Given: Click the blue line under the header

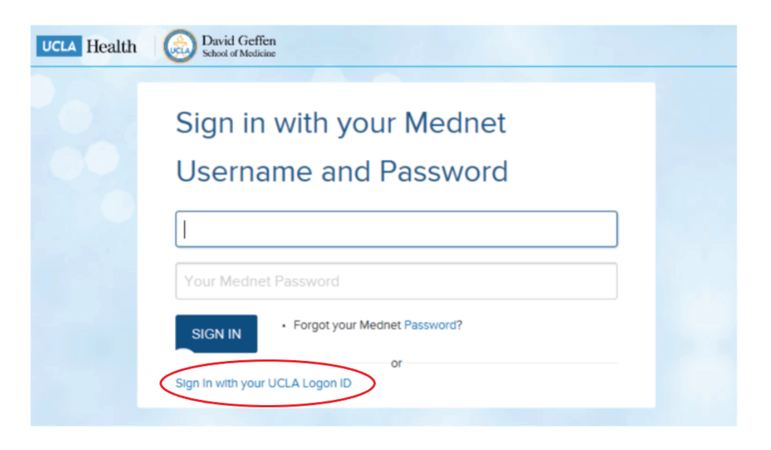Looking at the screenshot, I should click(383, 67).
